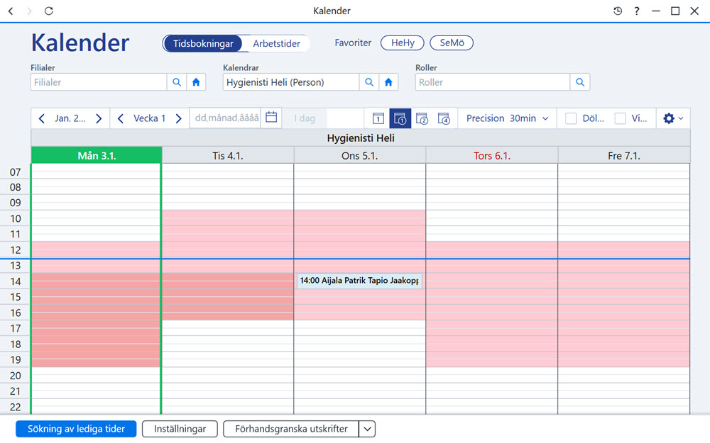Click the Sökning av lediga tider button
The image size is (710, 443).
(x=76, y=429)
